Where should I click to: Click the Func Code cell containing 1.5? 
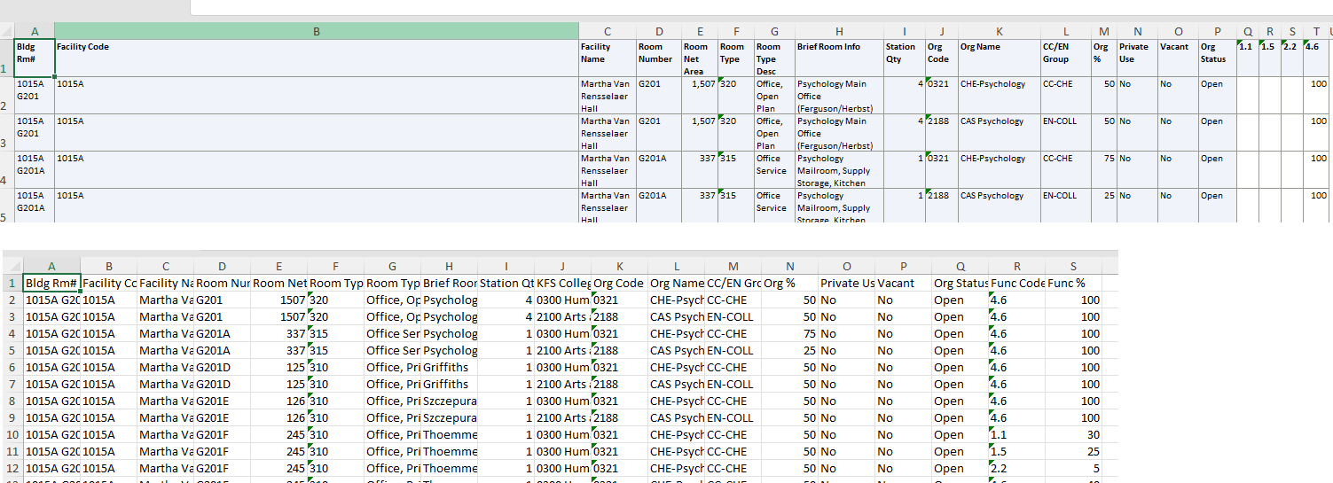(x=1016, y=451)
